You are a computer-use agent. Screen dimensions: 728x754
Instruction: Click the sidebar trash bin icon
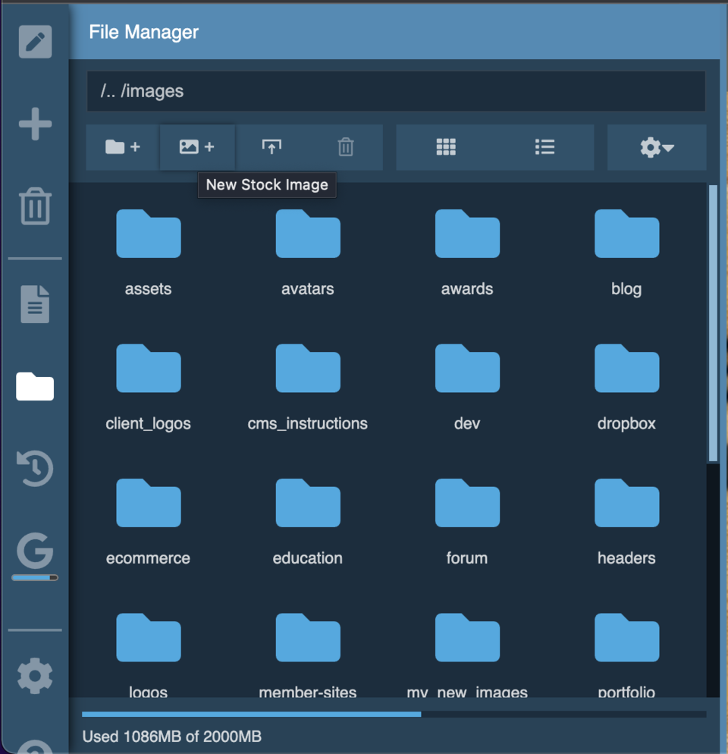[35, 206]
